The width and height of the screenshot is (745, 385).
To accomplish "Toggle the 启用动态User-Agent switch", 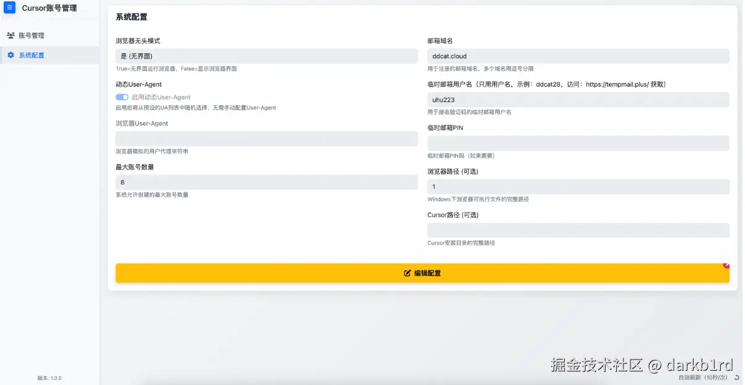I will tap(122, 97).
